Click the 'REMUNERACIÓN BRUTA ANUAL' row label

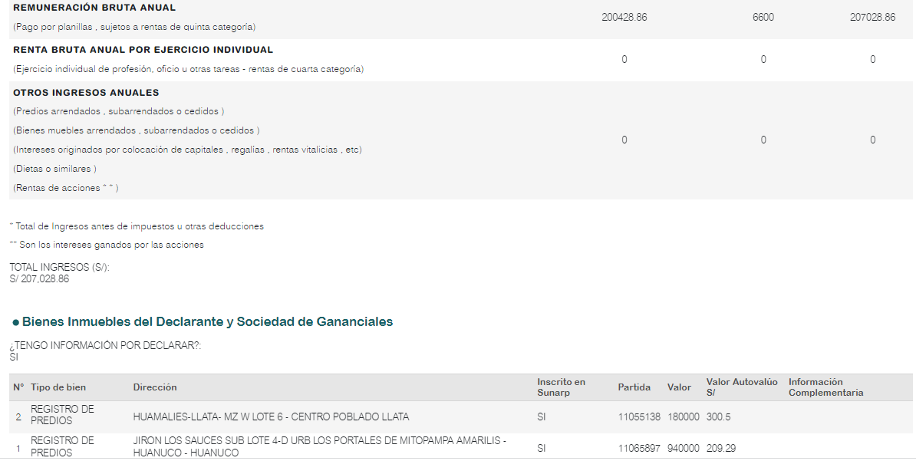pyautogui.click(x=94, y=8)
